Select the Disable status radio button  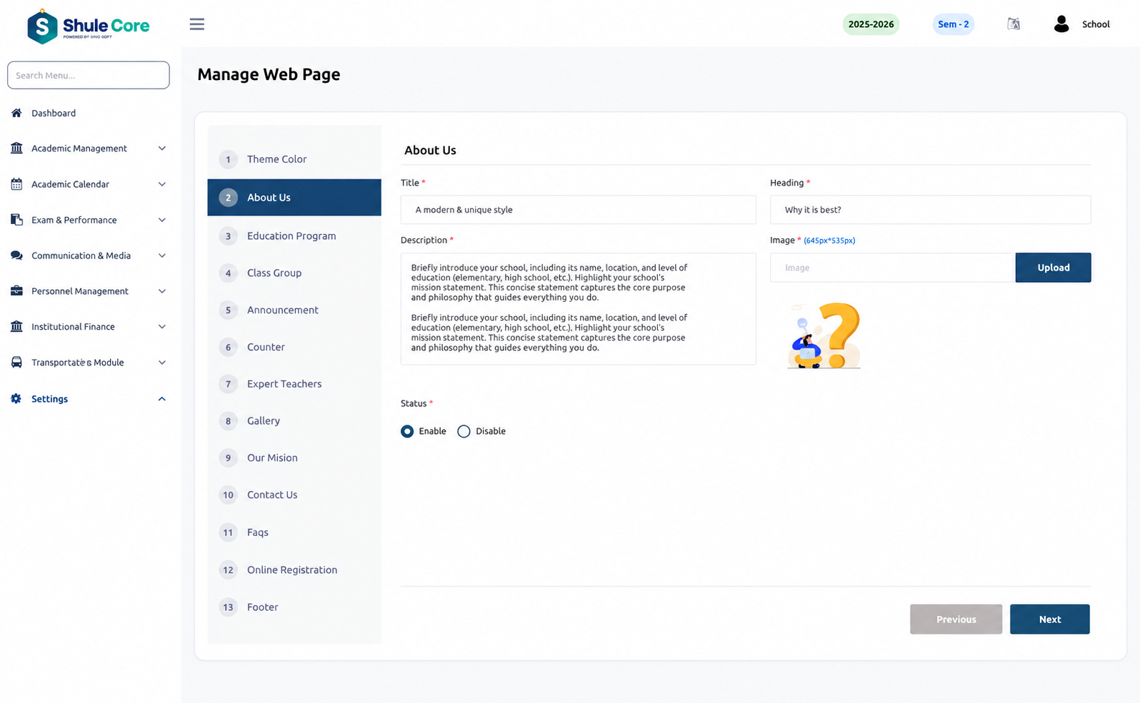[x=464, y=431]
